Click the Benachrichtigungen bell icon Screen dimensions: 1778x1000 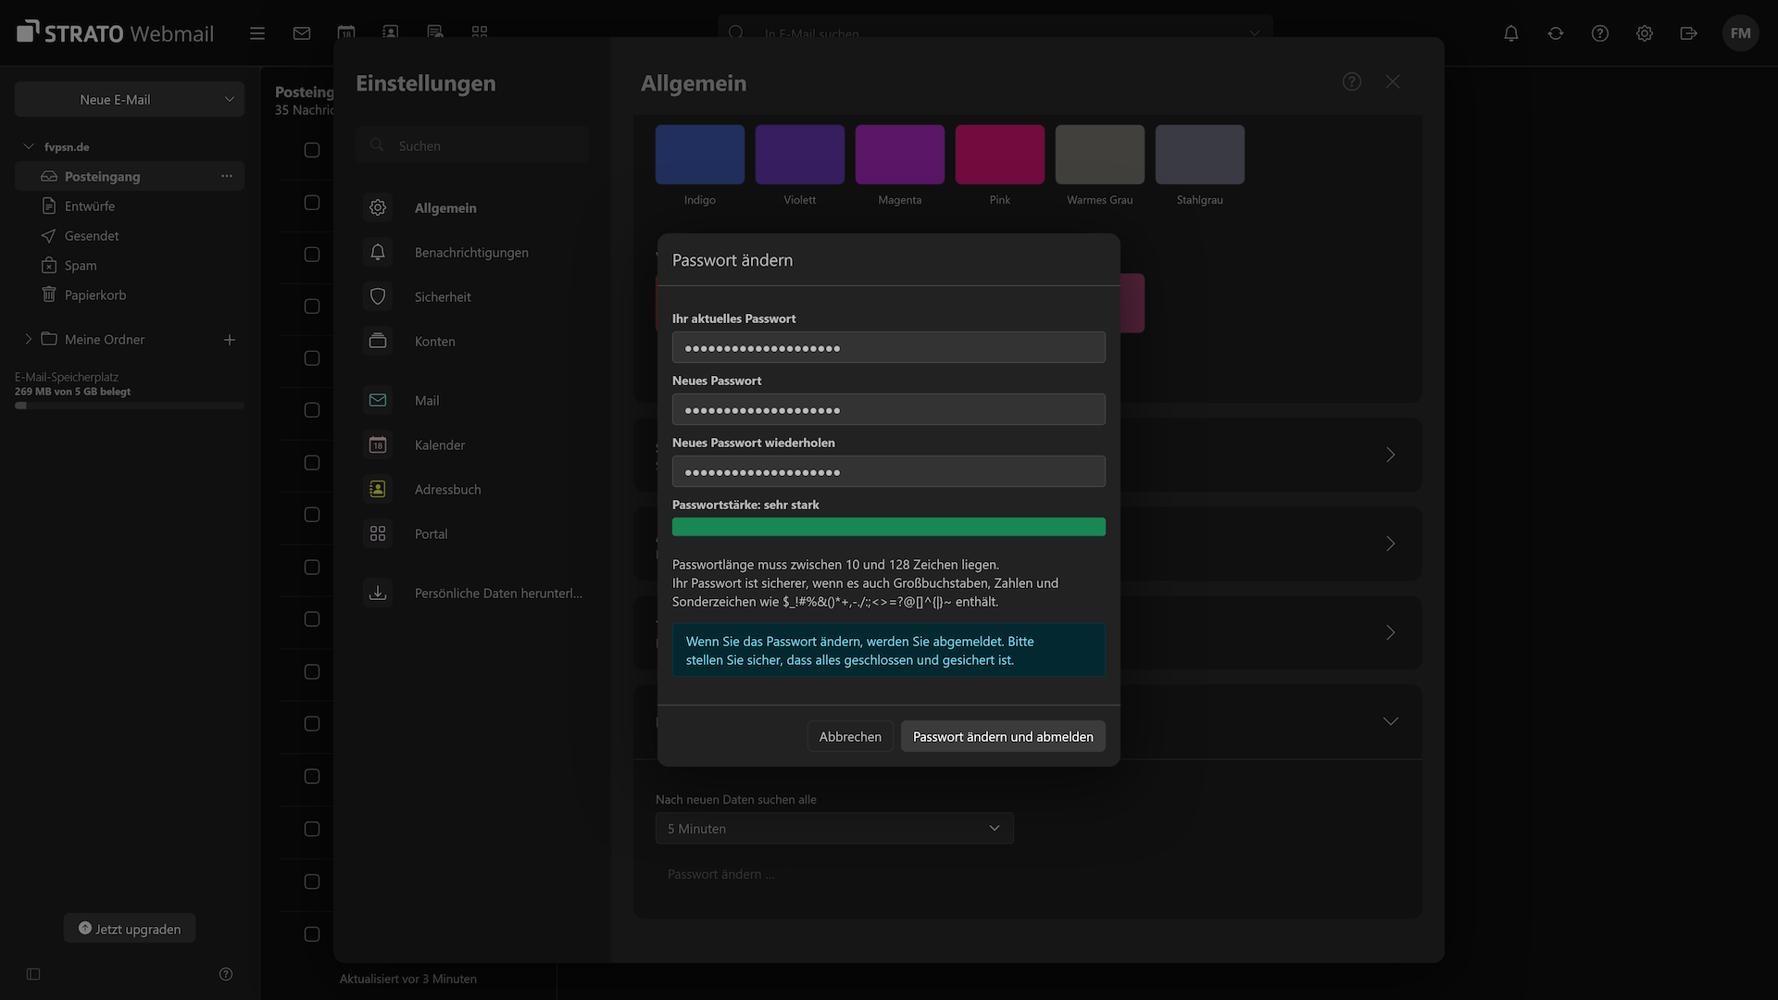tap(378, 252)
